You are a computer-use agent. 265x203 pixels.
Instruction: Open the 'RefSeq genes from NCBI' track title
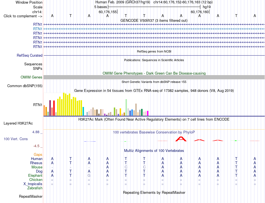click(x=154, y=51)
